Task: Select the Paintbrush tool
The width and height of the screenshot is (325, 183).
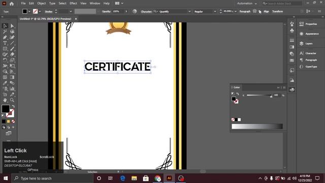Action: [x=12, y=49]
